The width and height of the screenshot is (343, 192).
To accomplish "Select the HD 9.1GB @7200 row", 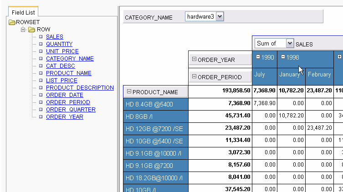I will click(x=156, y=166).
